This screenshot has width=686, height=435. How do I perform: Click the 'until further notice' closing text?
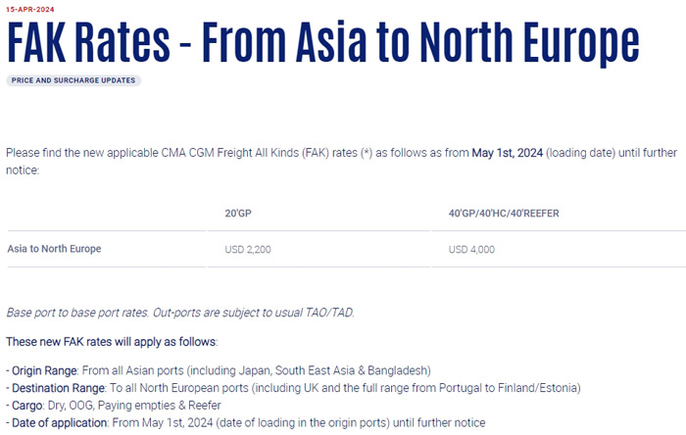[x=439, y=423]
